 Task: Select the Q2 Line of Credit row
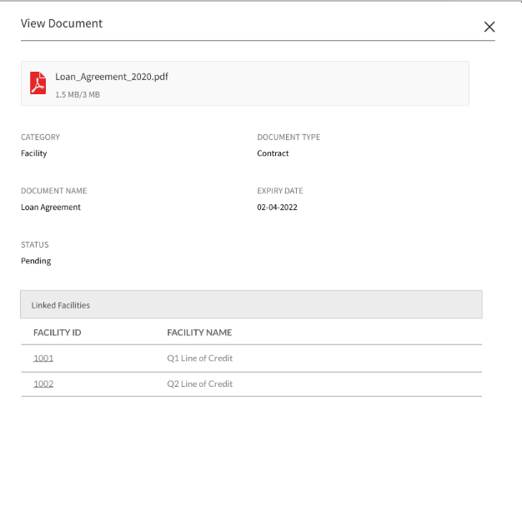pos(251,384)
